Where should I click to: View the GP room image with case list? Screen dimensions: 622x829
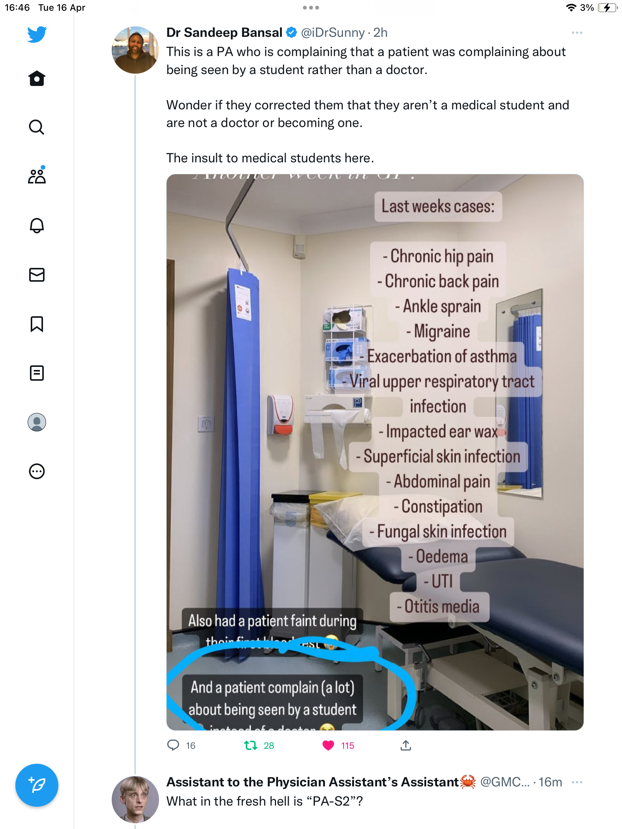click(375, 452)
